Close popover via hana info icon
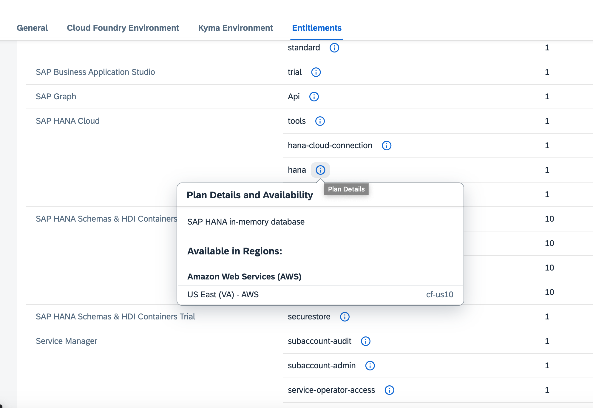The height and width of the screenshot is (408, 593). [x=320, y=170]
